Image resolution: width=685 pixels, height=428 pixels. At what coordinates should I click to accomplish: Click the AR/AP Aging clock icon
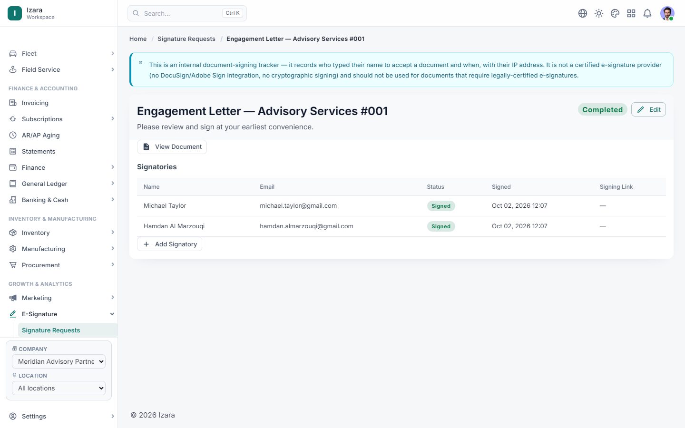13,136
